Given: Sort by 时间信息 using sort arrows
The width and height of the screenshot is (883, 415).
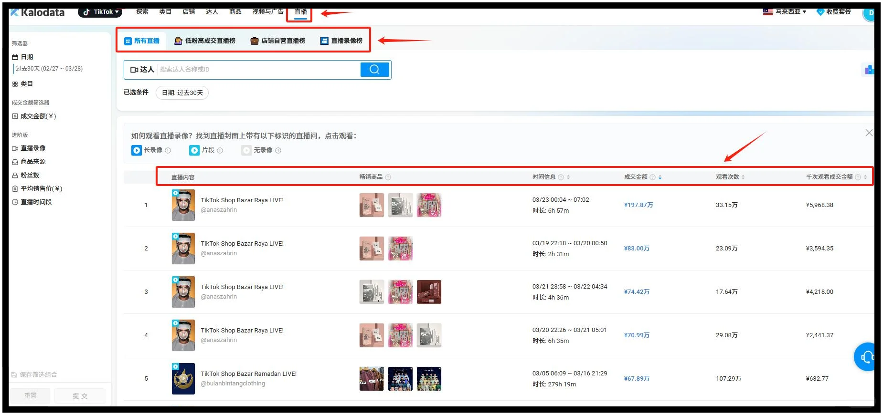Looking at the screenshot, I should 568,177.
